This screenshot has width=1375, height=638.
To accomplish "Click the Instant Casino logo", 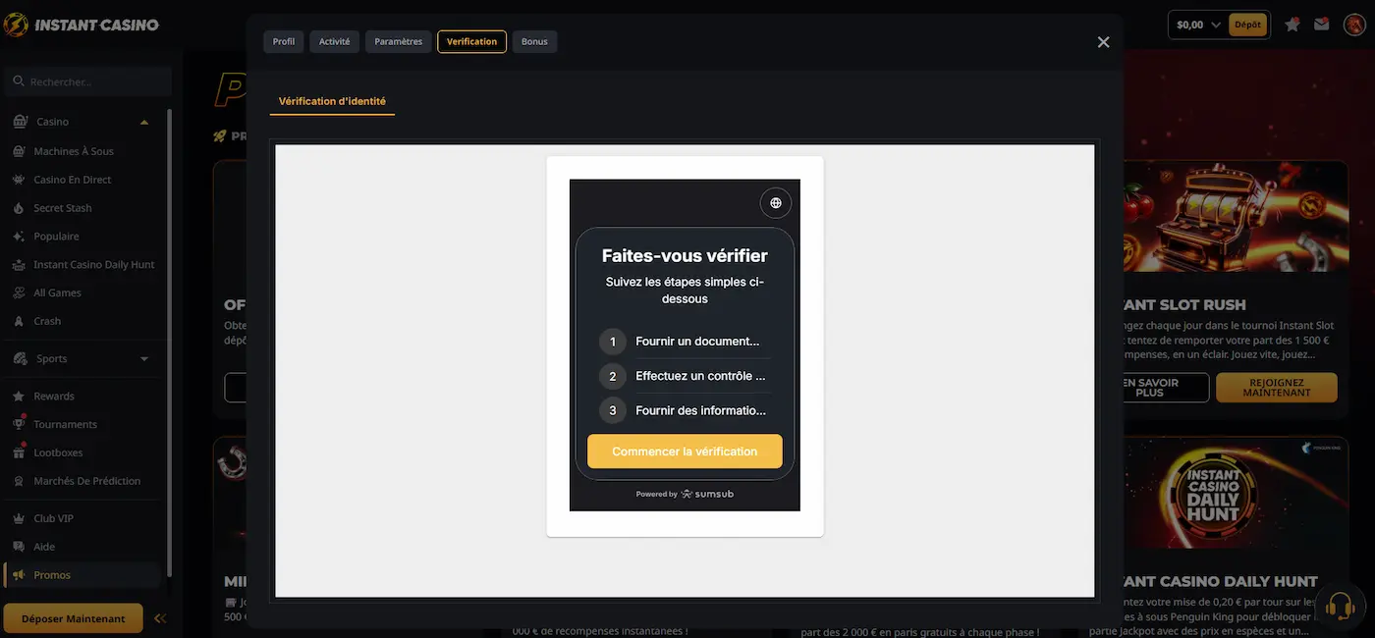I will click(x=82, y=25).
